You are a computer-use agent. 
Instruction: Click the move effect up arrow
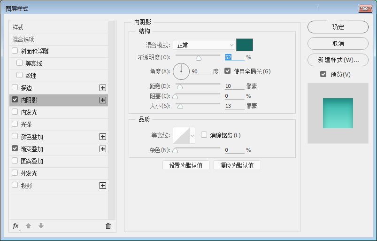tap(28, 226)
